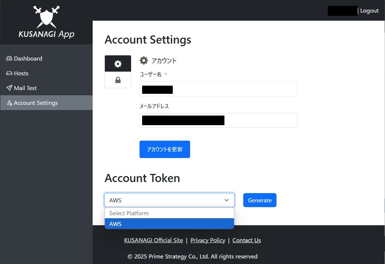Pick the highlighted AWS option in the dropdown list
385x264 pixels.
coord(169,224)
